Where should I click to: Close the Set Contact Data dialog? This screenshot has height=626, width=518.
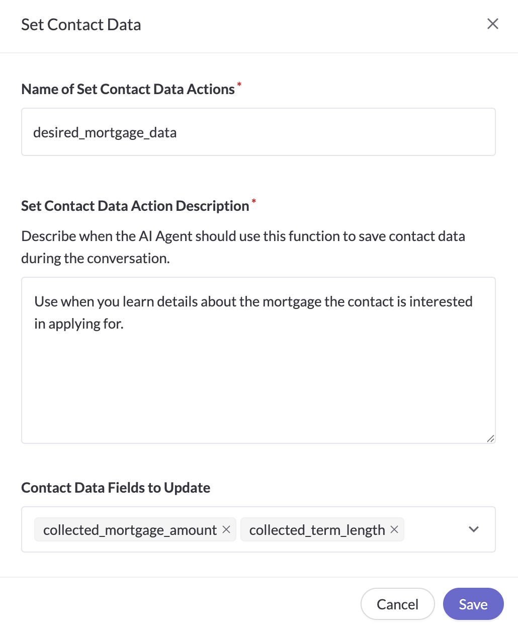[x=492, y=24]
